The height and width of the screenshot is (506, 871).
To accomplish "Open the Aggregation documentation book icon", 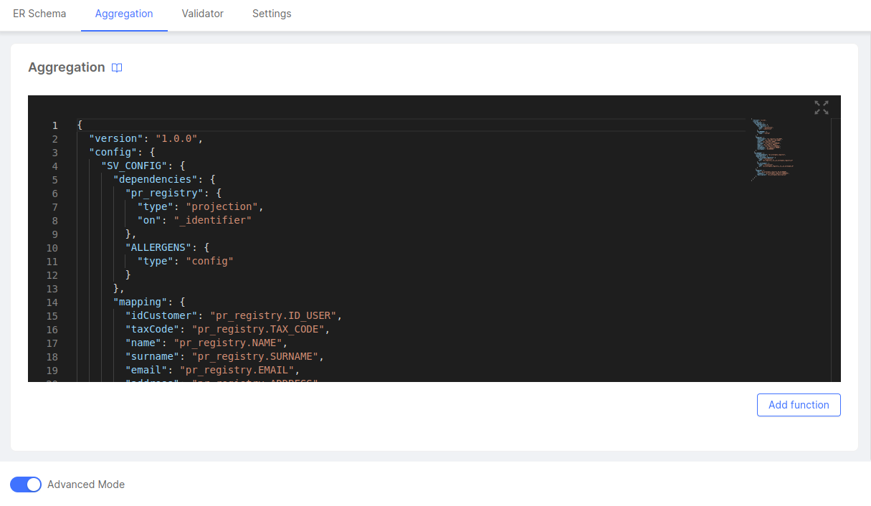I will 116,67.
